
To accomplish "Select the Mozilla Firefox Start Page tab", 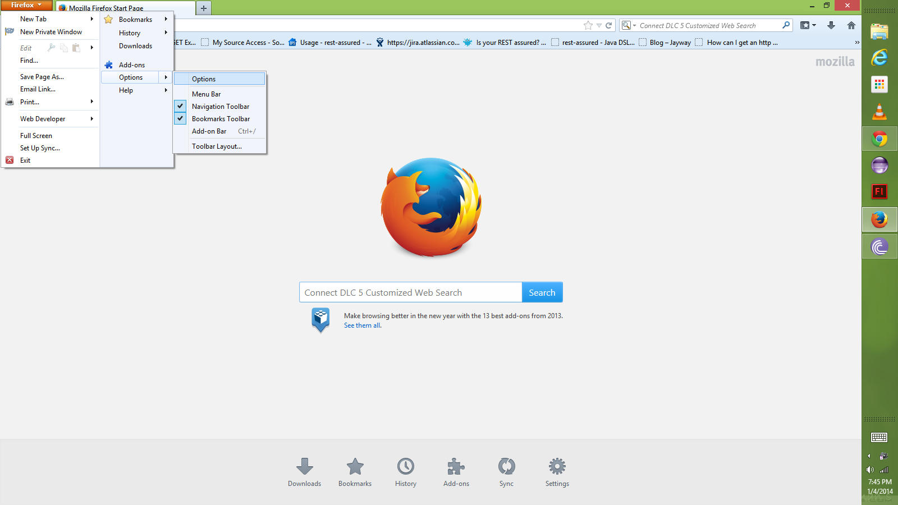I will pos(126,8).
